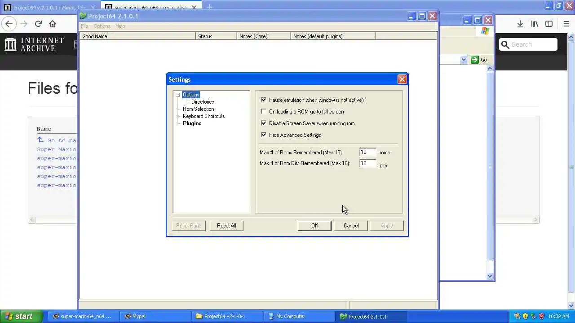Click the search magnifier icon
The image size is (575, 323).
coord(505,44)
